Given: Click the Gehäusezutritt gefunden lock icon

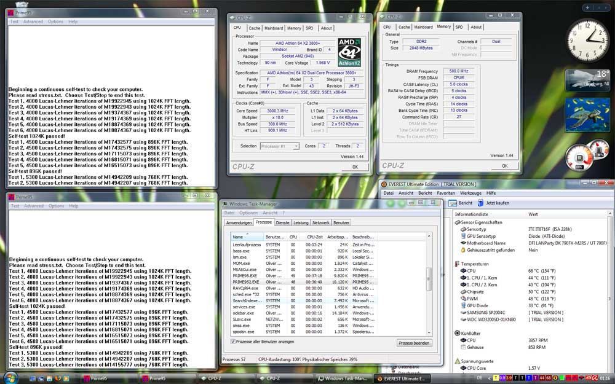Looking at the screenshot, I should [463, 250].
